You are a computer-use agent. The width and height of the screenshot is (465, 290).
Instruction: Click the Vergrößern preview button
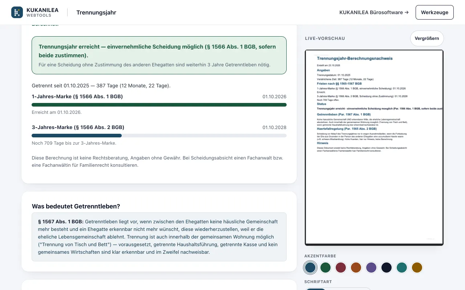click(427, 38)
